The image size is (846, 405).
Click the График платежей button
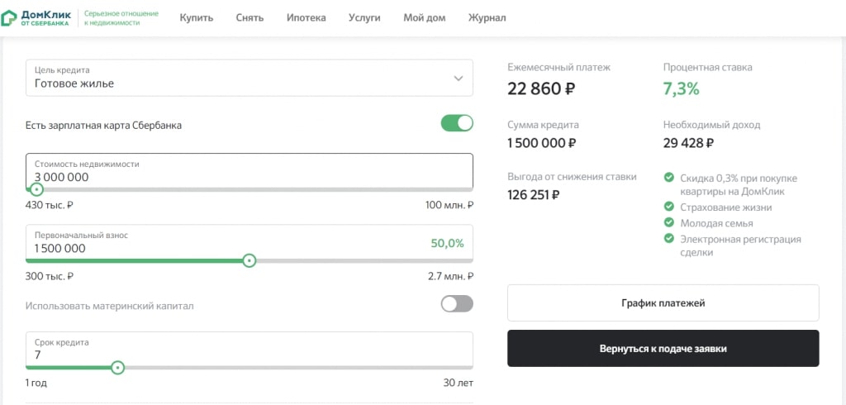tap(663, 303)
